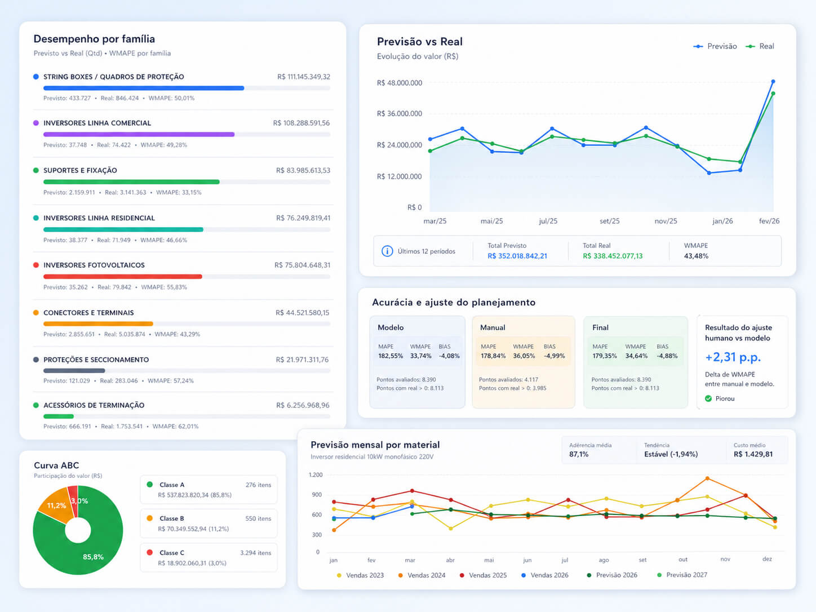Viewport: 816px width, 612px height.
Task: Open the Modelo accuracy card title
Action: (x=391, y=327)
